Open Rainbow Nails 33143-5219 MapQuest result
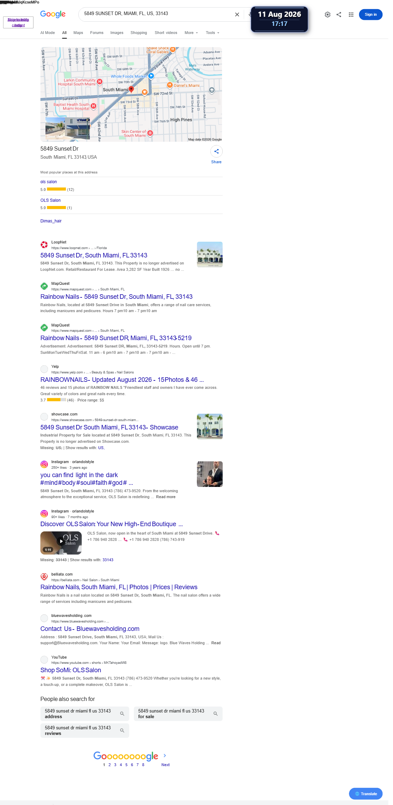Screen dimensions: 393x805 (x=116, y=338)
